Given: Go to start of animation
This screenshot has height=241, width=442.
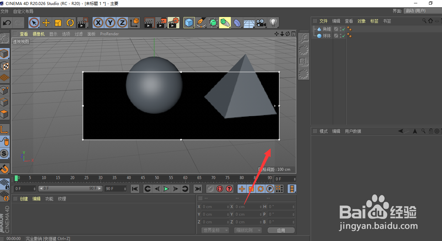Looking at the screenshot, I should pyautogui.click(x=135, y=189).
